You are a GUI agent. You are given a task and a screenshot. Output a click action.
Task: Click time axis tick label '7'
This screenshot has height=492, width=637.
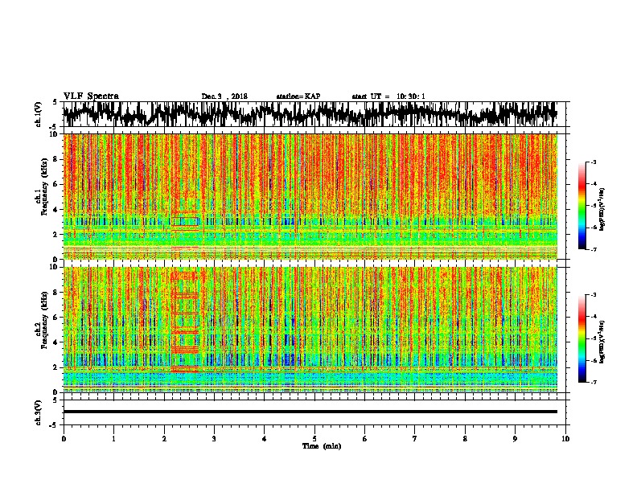(x=415, y=439)
